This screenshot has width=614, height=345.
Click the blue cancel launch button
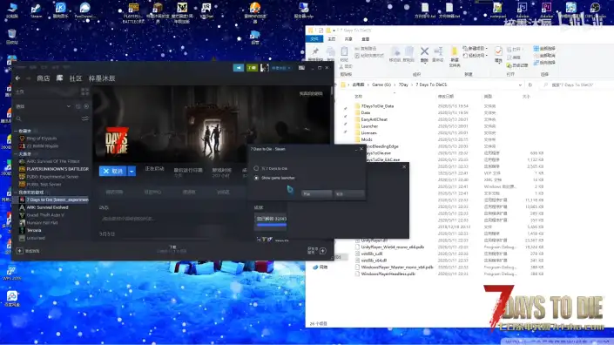(112, 171)
